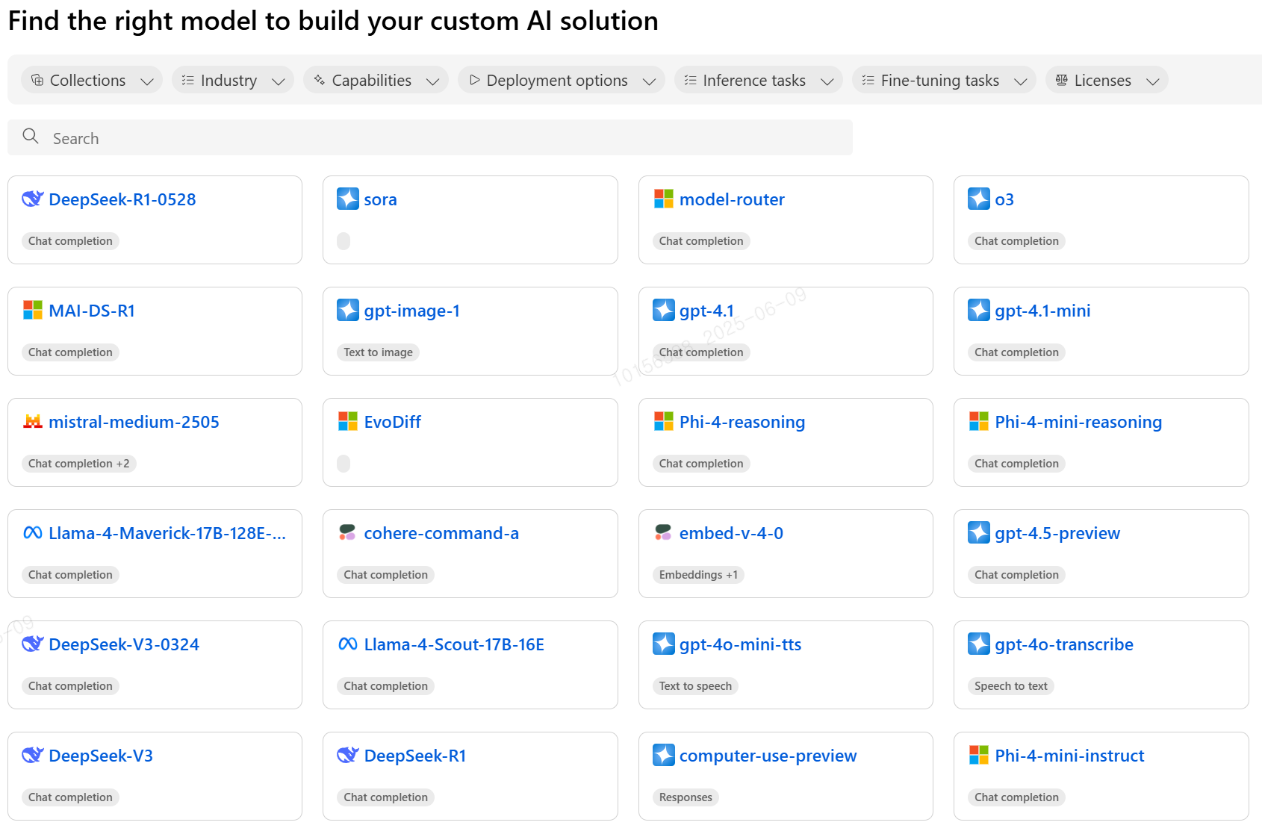Viewport: 1262px width, 834px height.
Task: Click the whale icon next to DeepSeek-V3
Action: 33,755
